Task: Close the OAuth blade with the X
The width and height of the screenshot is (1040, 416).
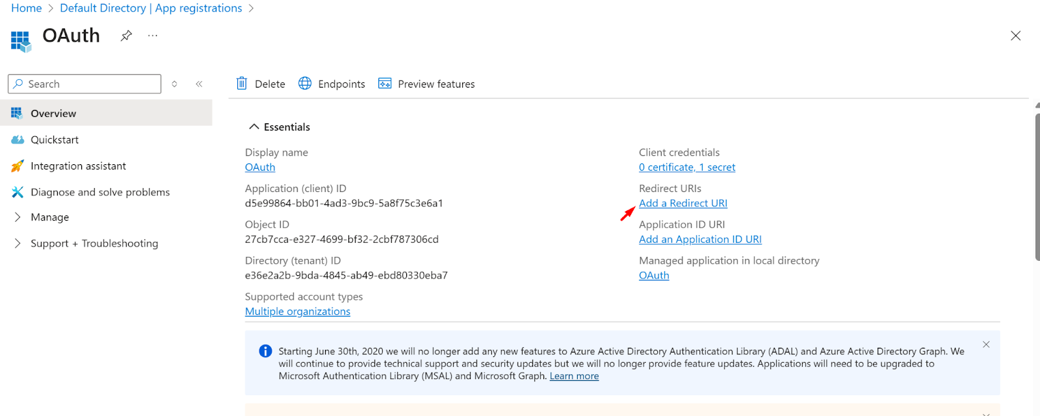Action: tap(1015, 36)
